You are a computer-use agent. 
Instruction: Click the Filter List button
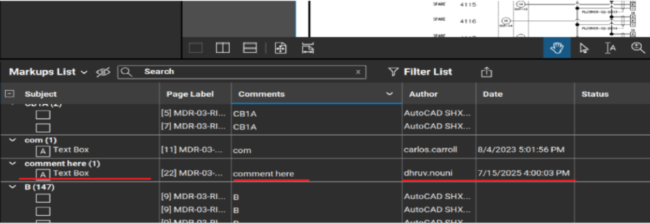click(x=420, y=72)
